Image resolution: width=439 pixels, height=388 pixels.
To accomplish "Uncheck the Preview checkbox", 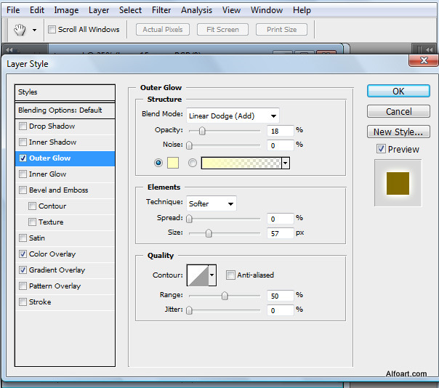I will [x=381, y=149].
